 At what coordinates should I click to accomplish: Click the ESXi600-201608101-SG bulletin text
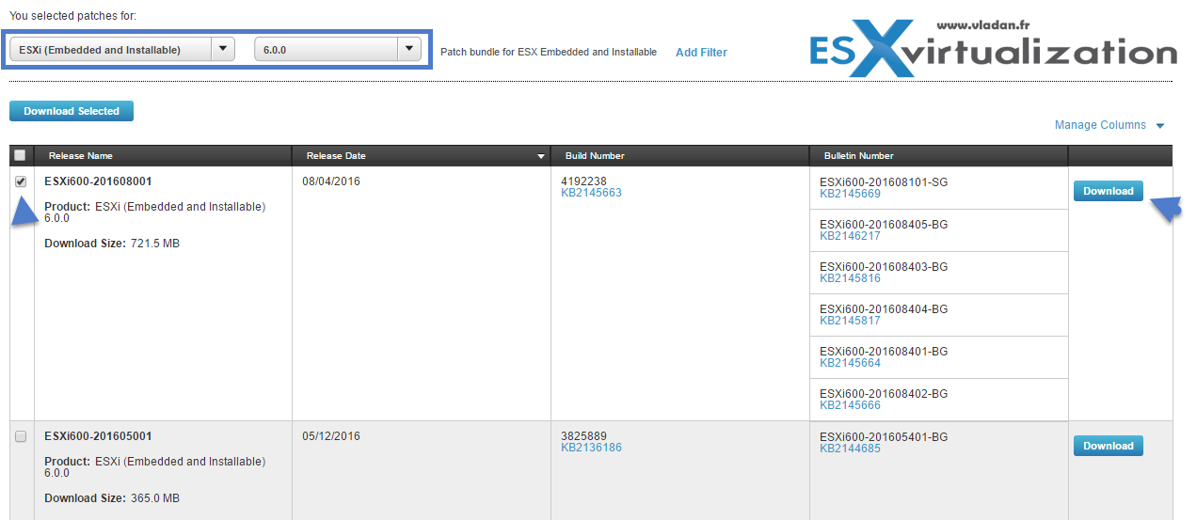884,182
